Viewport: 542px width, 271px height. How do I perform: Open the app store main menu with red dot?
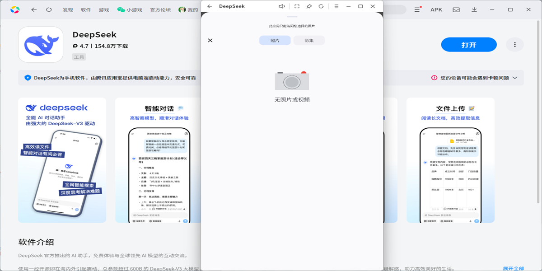click(416, 9)
